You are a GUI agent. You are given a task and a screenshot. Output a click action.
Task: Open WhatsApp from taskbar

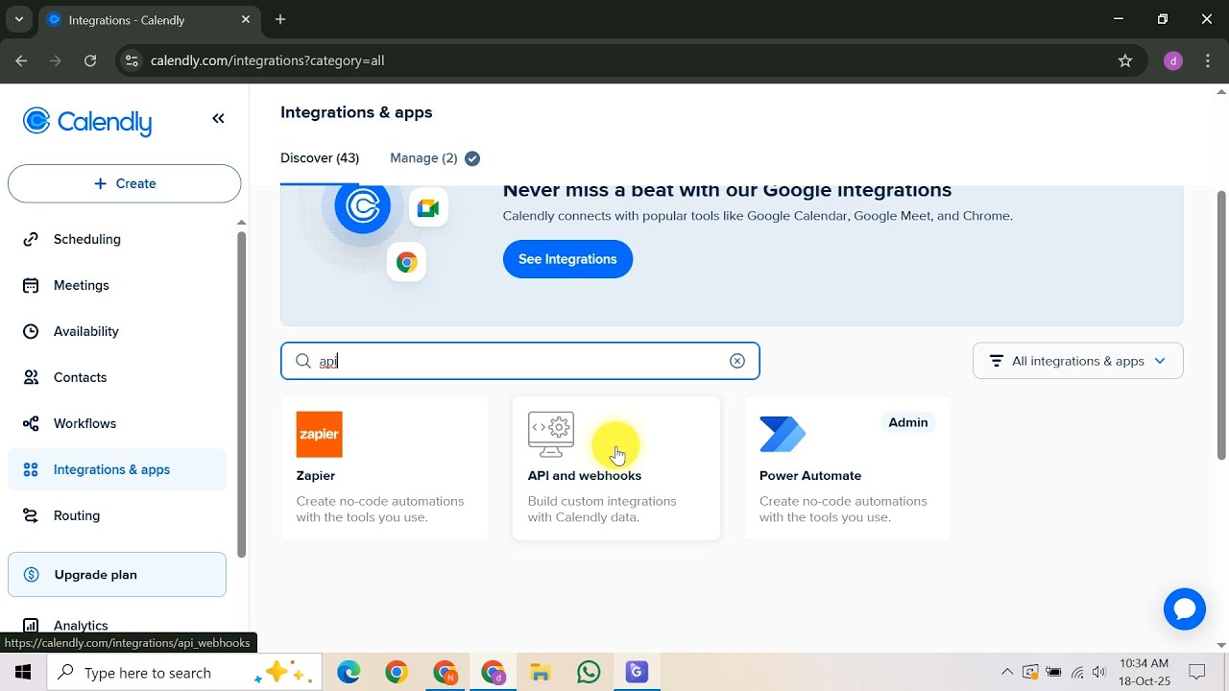[589, 673]
